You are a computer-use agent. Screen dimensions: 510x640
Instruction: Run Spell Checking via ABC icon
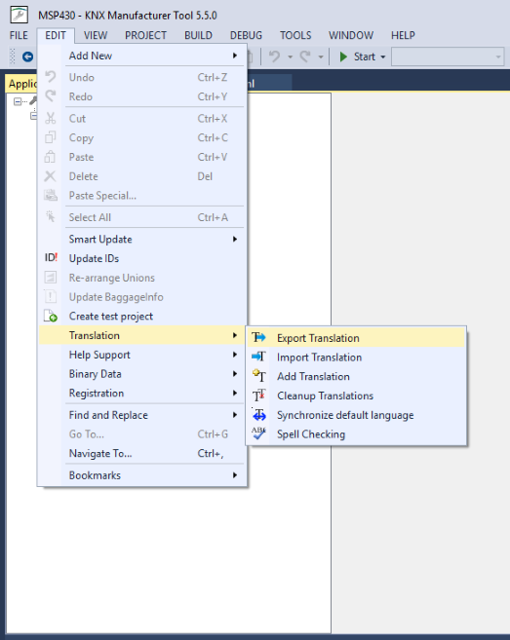258,433
